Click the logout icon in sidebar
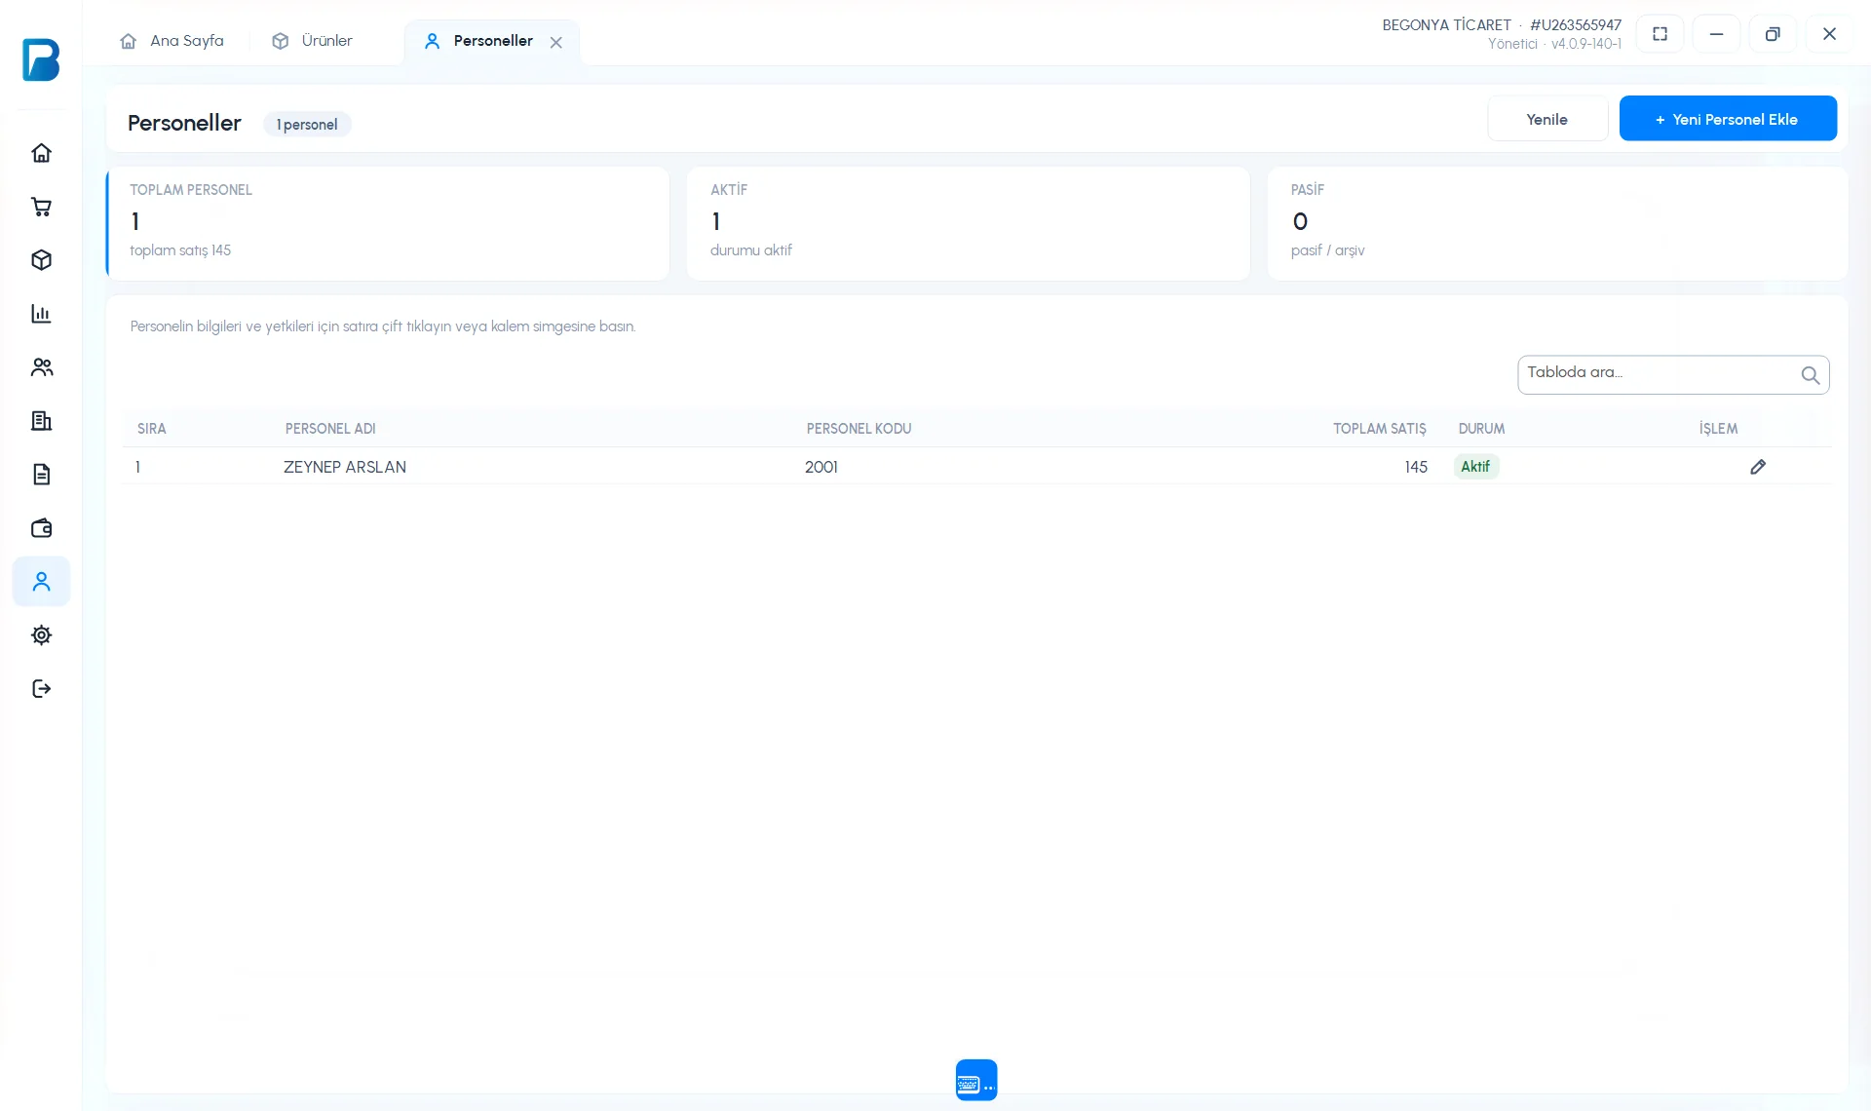 click(x=41, y=689)
